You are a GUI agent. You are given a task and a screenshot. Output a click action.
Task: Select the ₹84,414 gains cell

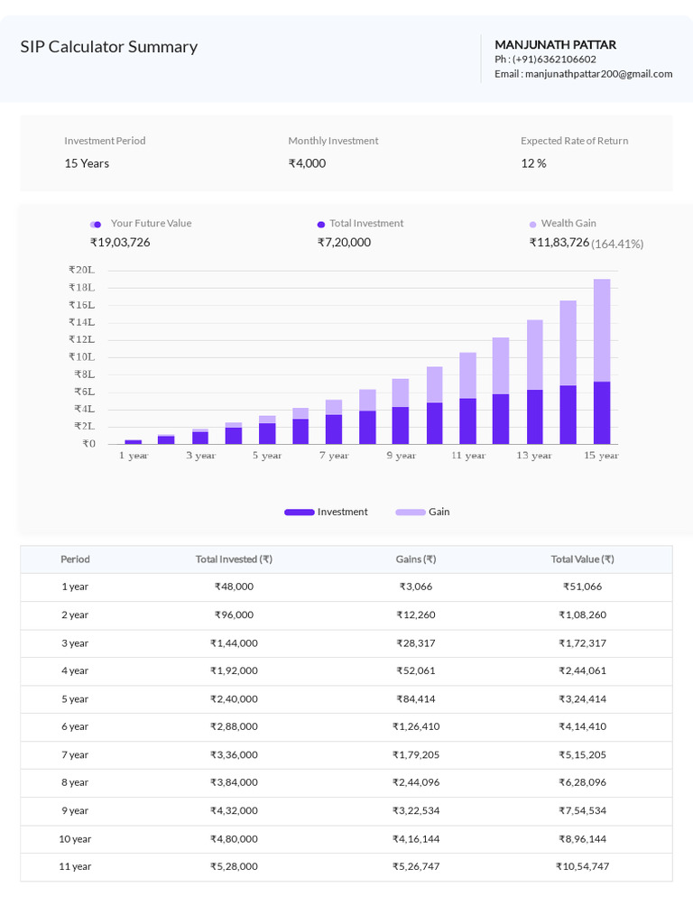[416, 699]
